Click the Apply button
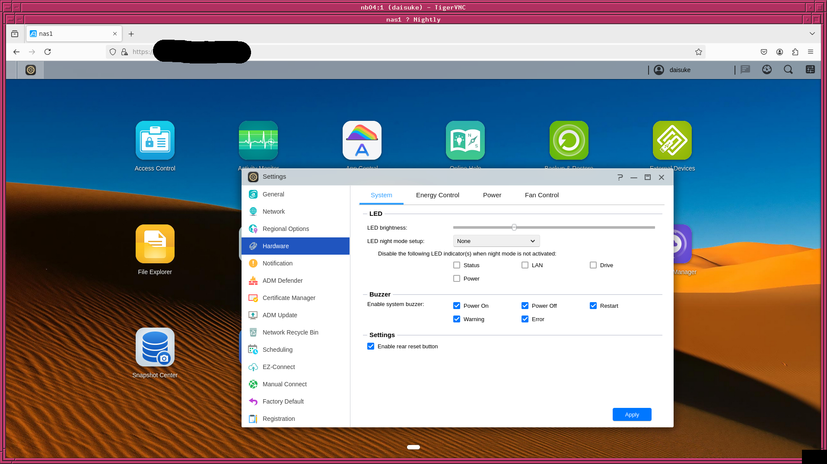Image resolution: width=827 pixels, height=464 pixels. [632, 415]
